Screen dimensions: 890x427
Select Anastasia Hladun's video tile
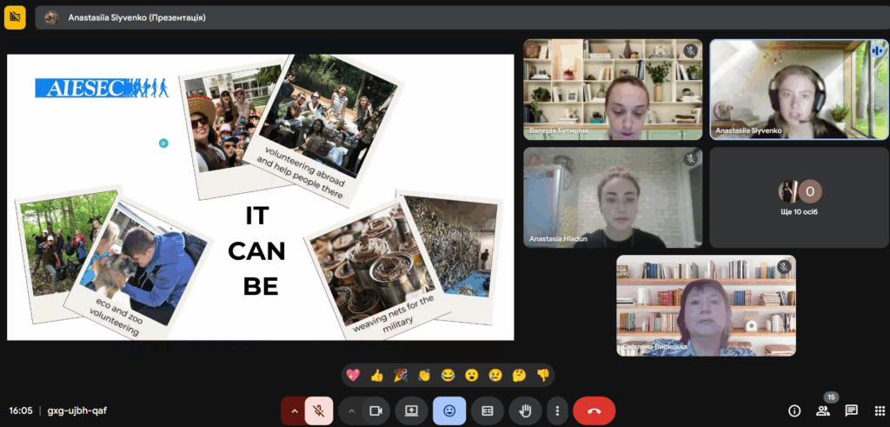point(613,197)
